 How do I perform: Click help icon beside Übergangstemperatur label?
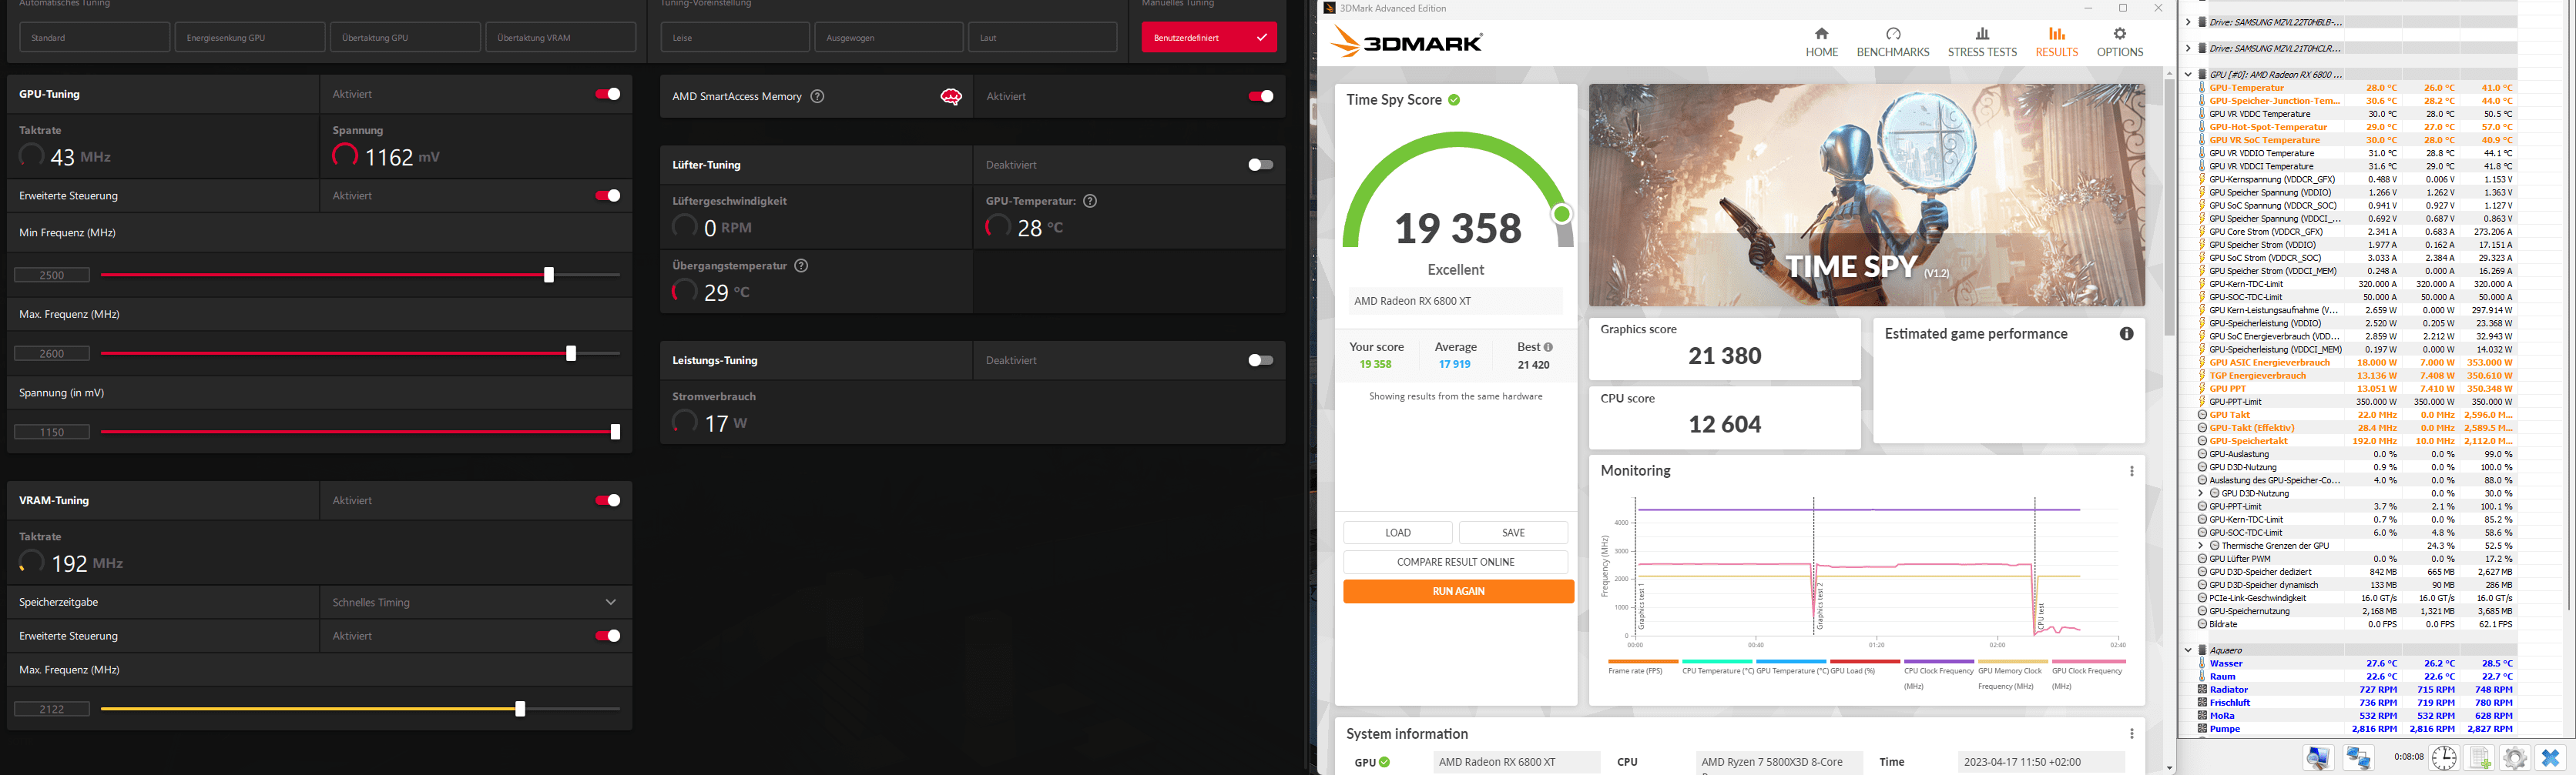[800, 266]
